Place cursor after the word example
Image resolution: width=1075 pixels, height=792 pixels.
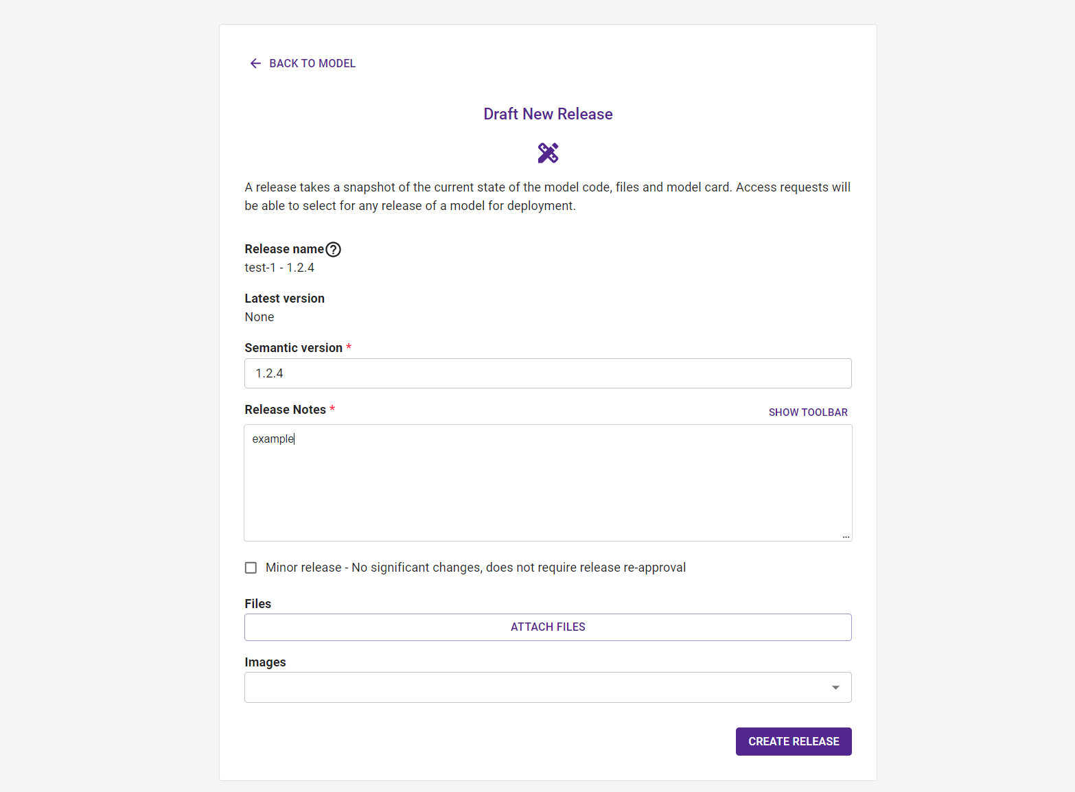click(294, 439)
